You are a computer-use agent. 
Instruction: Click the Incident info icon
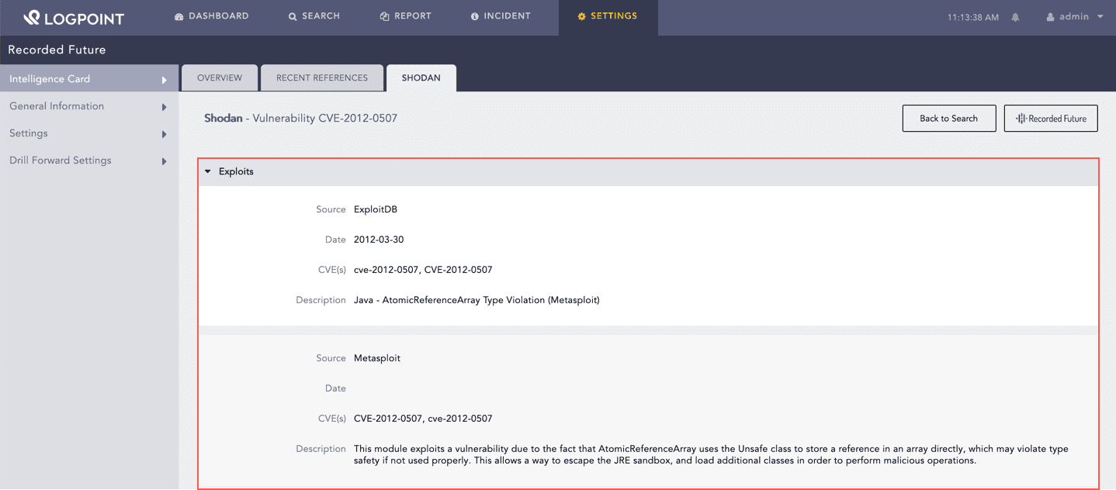tap(474, 16)
